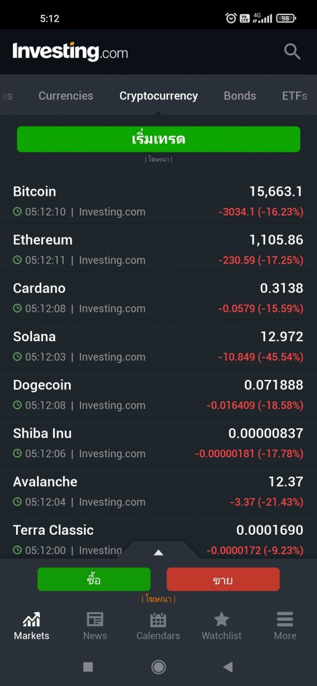Open the Watchlist star icon
317x686 pixels.
222,619
